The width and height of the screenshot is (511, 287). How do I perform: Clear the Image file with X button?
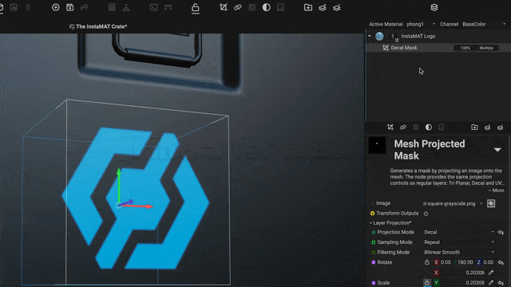pyautogui.click(x=481, y=203)
